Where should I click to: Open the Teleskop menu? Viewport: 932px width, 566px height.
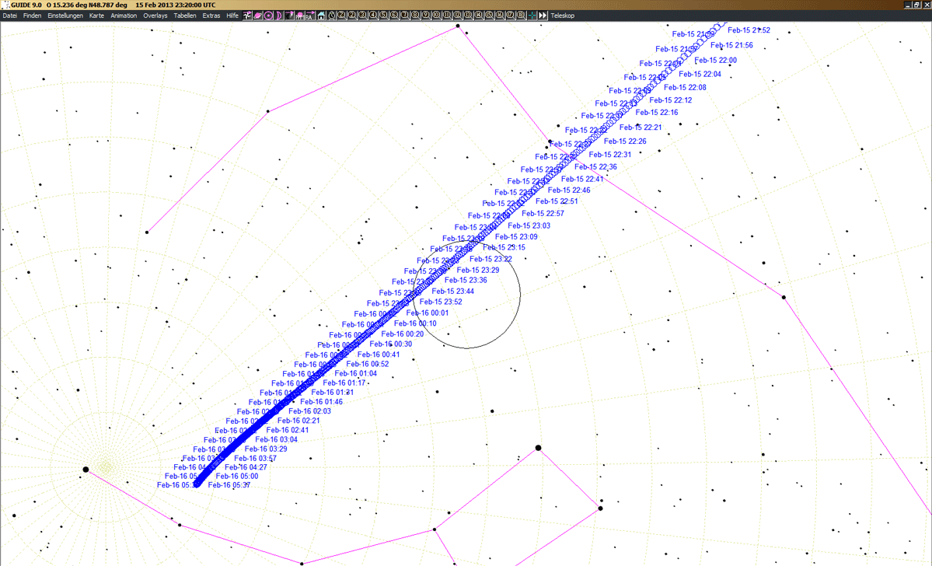point(562,16)
